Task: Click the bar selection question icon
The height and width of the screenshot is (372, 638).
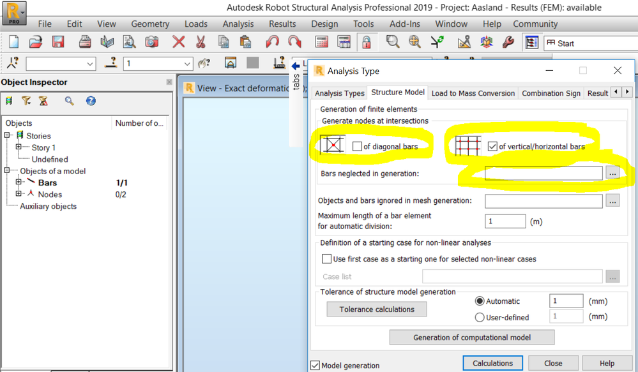Action: (x=110, y=63)
